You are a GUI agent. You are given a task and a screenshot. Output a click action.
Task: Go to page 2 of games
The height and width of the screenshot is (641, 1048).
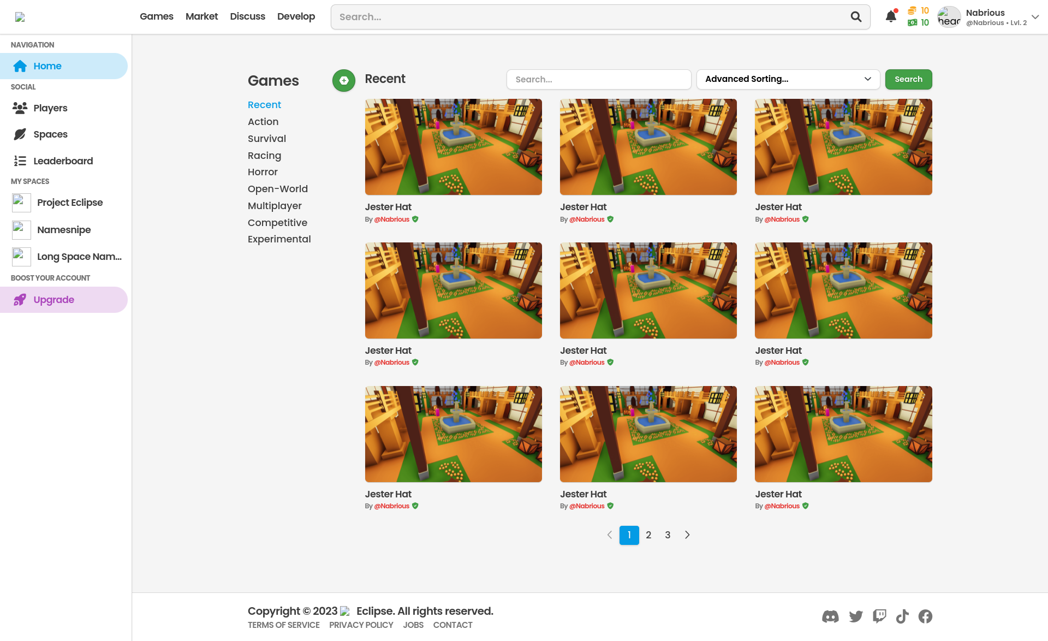[648, 535]
